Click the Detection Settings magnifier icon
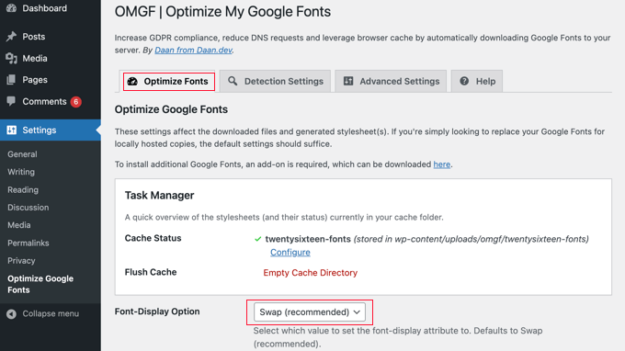The image size is (625, 351). (233, 81)
